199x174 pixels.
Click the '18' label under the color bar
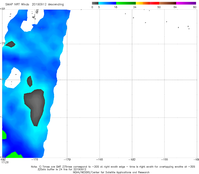click(116, 7)
